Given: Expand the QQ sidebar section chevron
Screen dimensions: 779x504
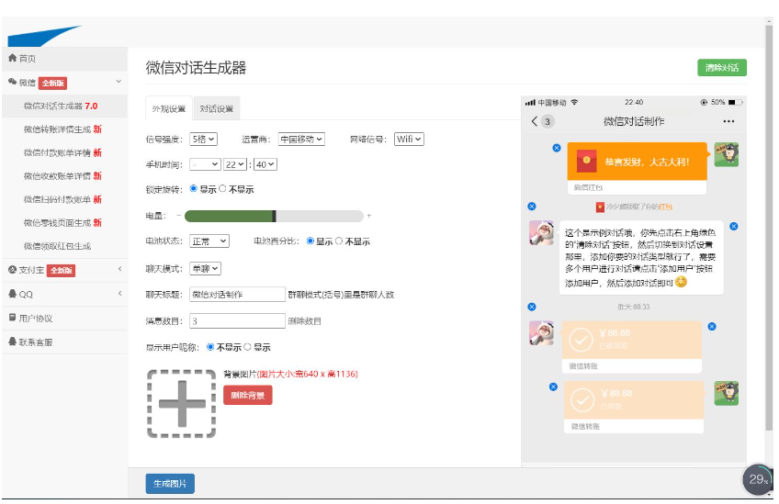Looking at the screenshot, I should (119, 293).
